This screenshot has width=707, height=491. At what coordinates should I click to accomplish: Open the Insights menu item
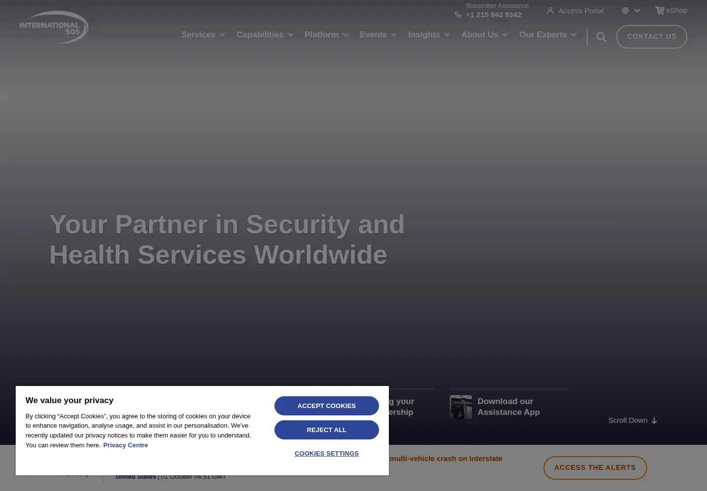[424, 35]
